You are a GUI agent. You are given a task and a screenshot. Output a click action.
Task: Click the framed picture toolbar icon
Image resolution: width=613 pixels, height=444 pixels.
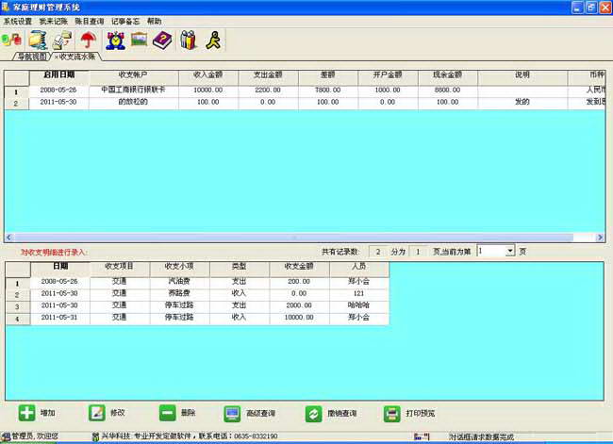point(139,40)
